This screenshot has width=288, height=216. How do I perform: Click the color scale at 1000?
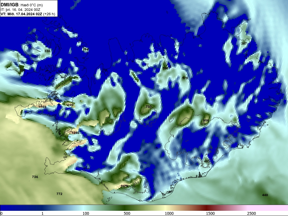(169, 213)
